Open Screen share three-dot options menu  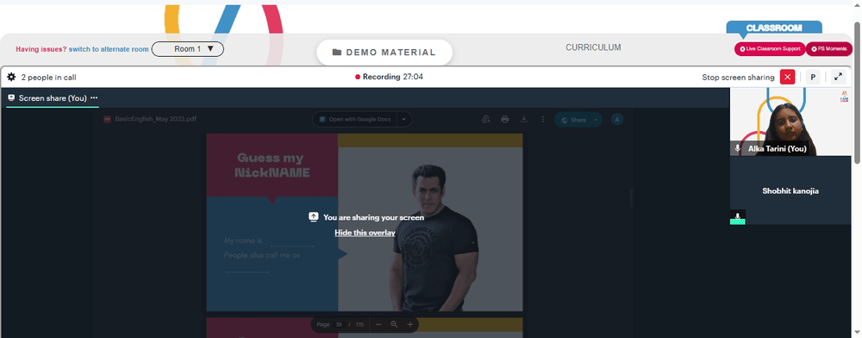94,97
